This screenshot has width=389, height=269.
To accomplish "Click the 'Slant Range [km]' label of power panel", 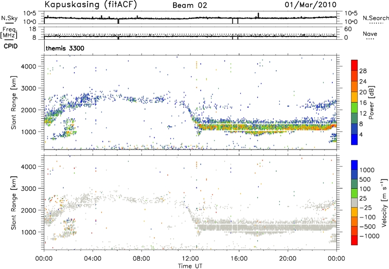I will point(14,102).
